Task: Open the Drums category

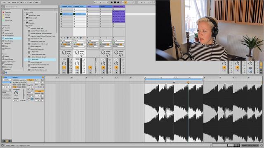Action: tap(7, 30)
